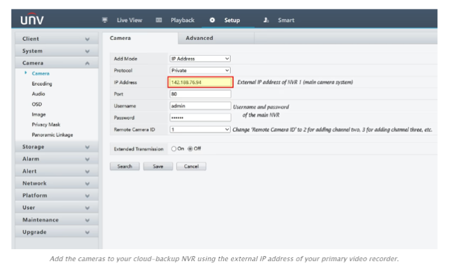Open the Protocol dropdown
455x277 pixels.
(x=200, y=70)
